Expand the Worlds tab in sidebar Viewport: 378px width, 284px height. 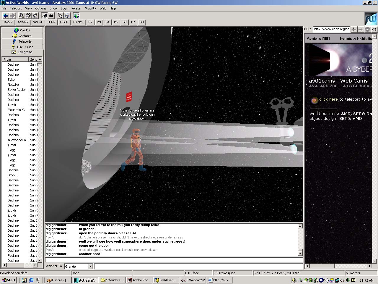pyautogui.click(x=22, y=30)
